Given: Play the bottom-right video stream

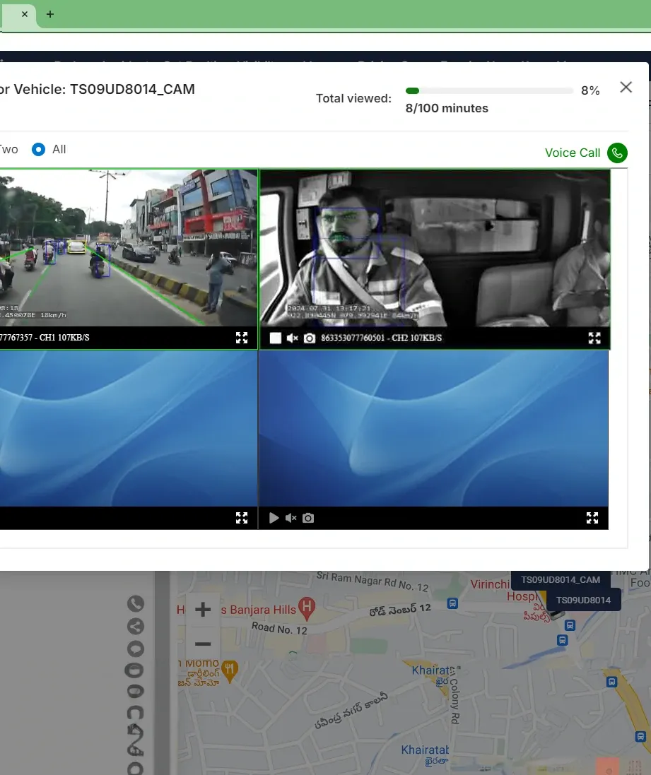Looking at the screenshot, I should [x=274, y=518].
